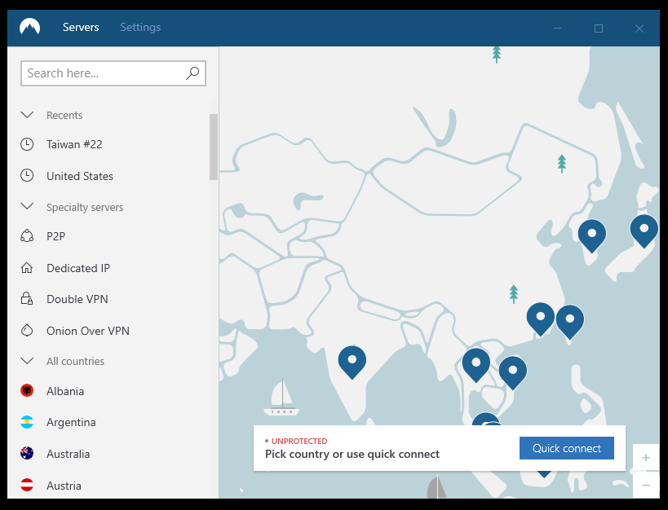Click the clock icon beside United States
668x510 pixels.
coord(27,175)
